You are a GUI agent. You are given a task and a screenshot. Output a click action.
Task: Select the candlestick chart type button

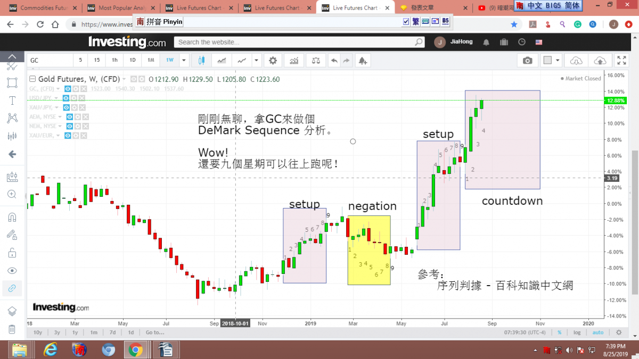pyautogui.click(x=201, y=61)
